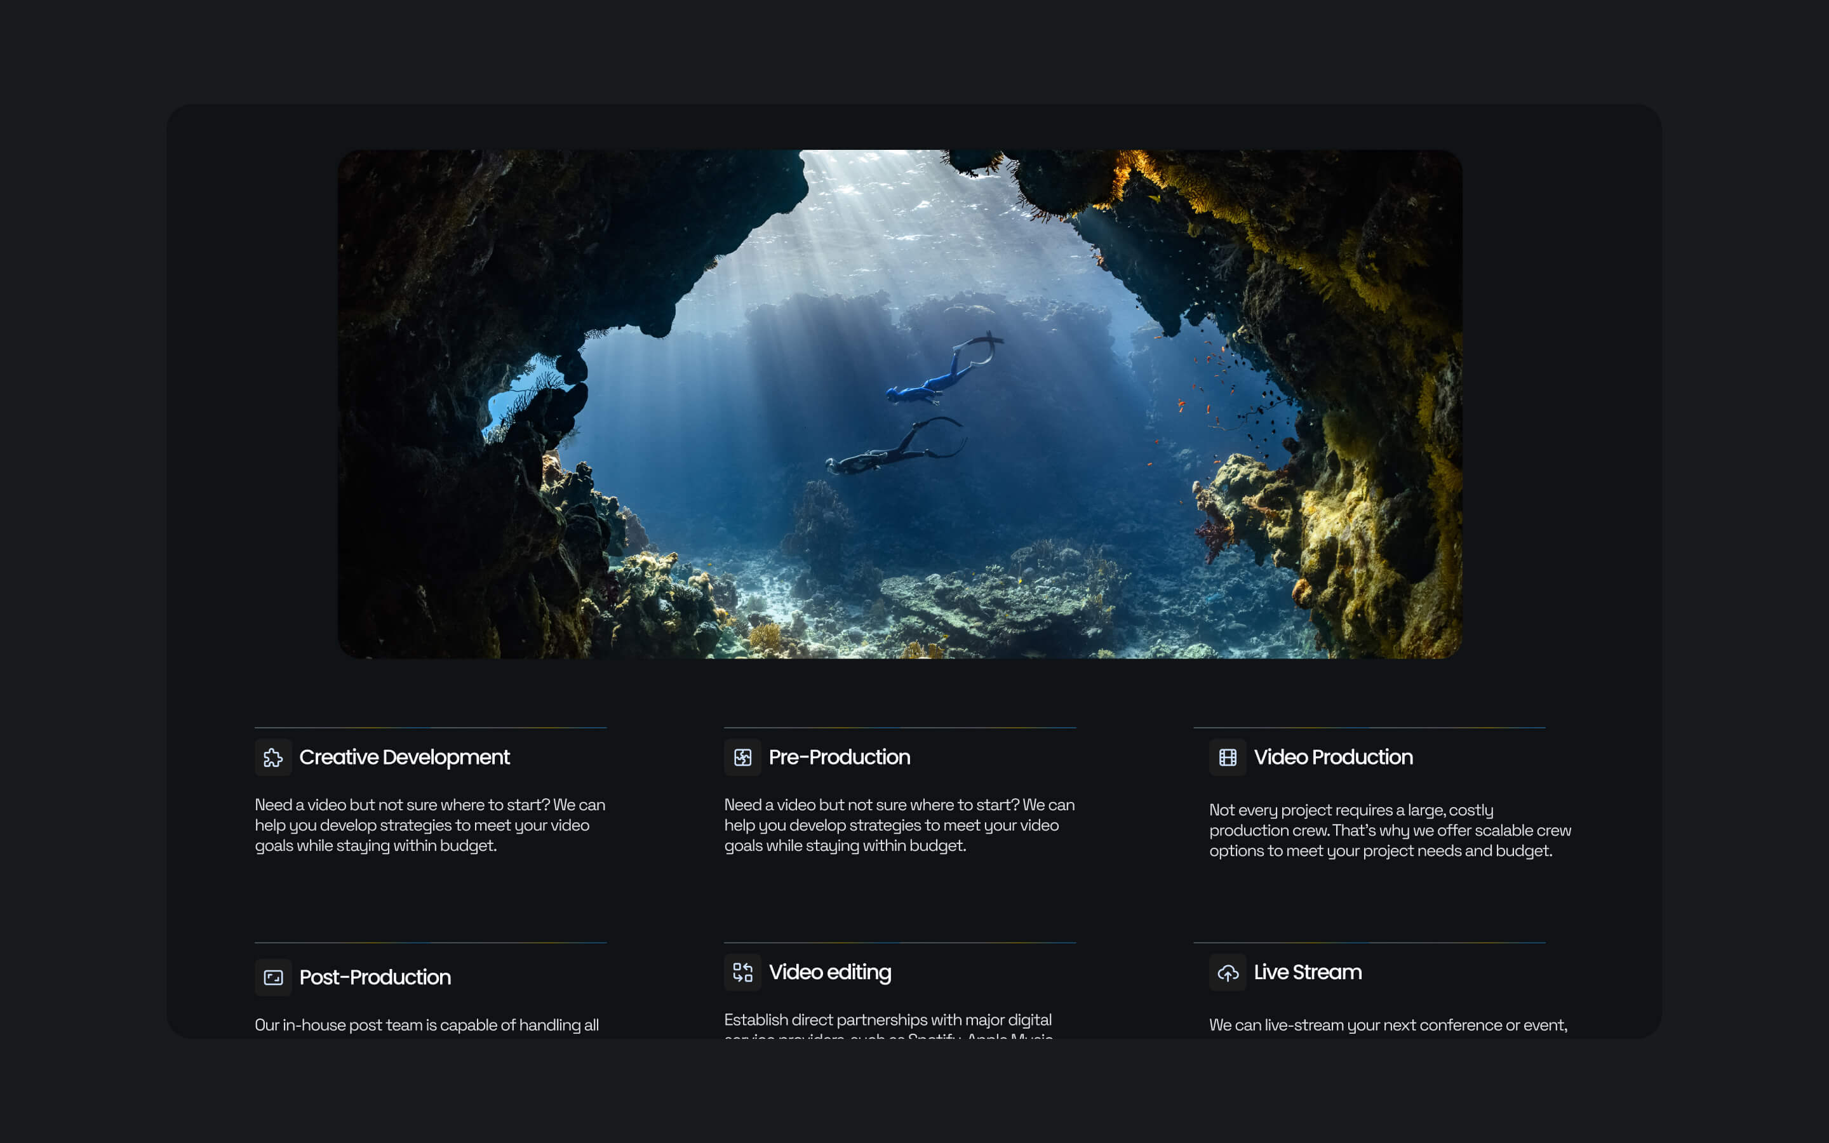Click the cloud upload icon for Live Stream
The height and width of the screenshot is (1143, 1829).
(1228, 972)
